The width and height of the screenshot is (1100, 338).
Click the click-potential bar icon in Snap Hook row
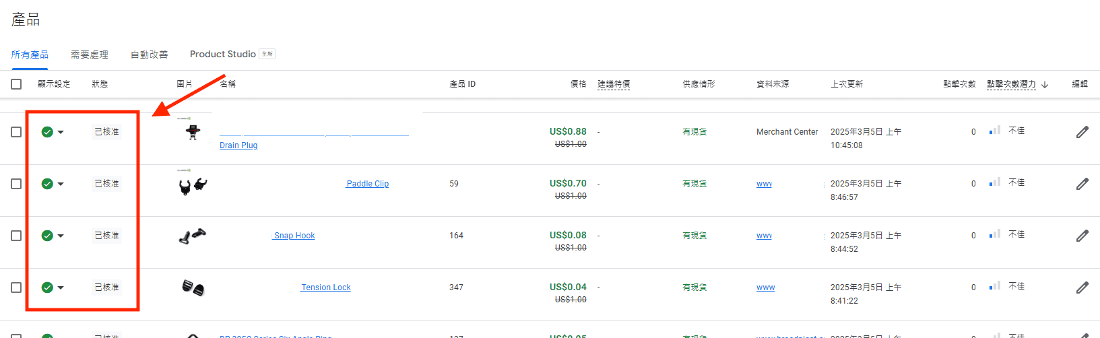[995, 234]
